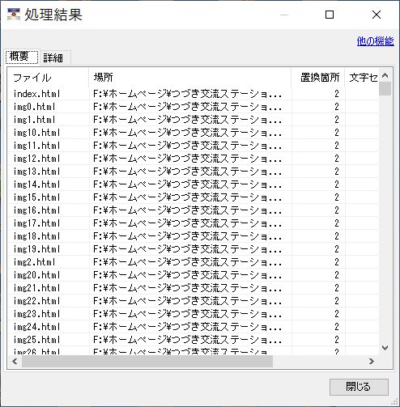The height and width of the screenshot is (407, 400).
Task: Sort by the 置換箇所 column header
Action: tap(318, 78)
